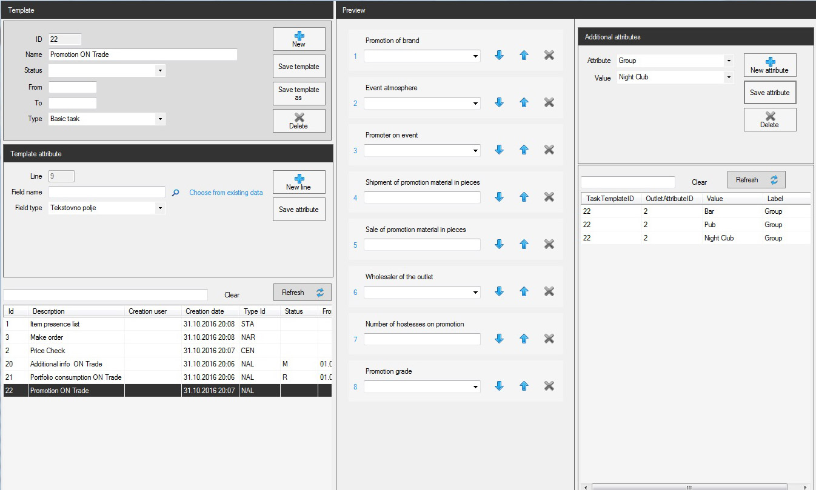Viewport: 816px width, 490px height.
Task: Click the New attribute button
Action: (x=769, y=65)
